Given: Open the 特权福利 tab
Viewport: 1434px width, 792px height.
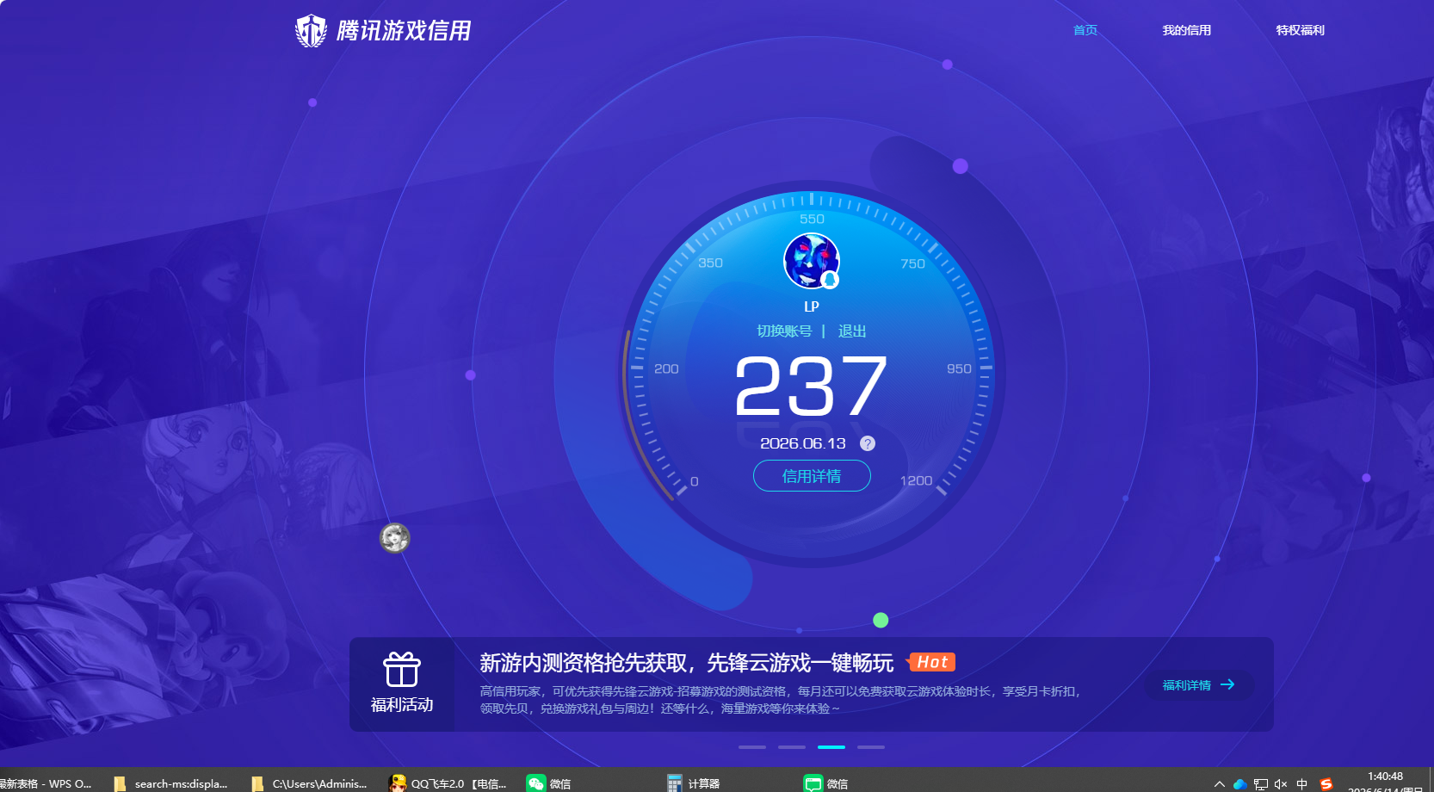Looking at the screenshot, I should [1300, 30].
